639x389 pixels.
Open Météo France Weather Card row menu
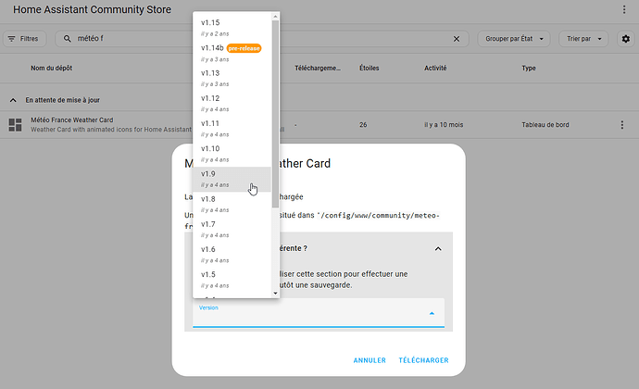click(x=622, y=125)
